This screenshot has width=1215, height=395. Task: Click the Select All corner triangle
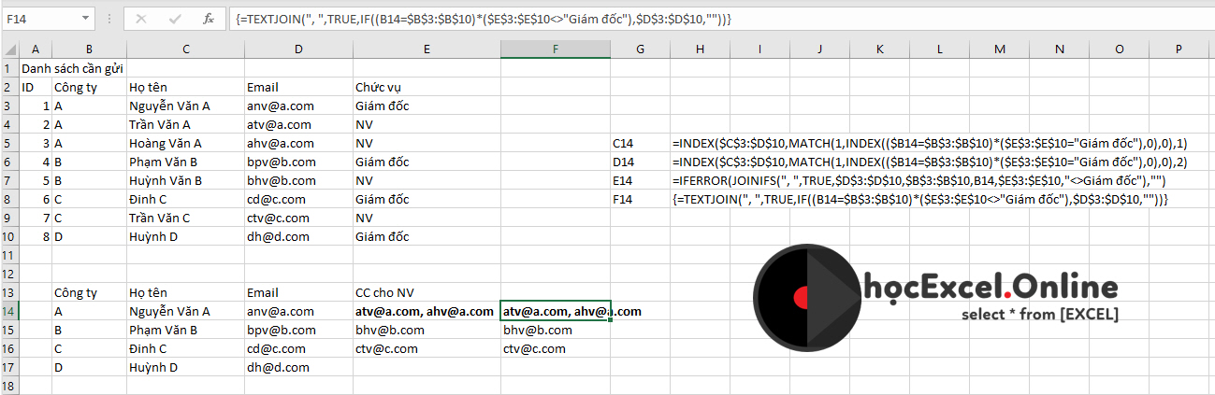(10, 49)
